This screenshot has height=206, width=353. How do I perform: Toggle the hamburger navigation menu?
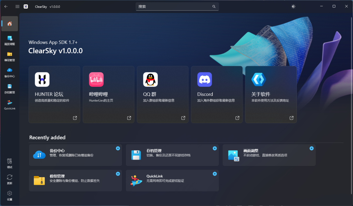[17, 6]
